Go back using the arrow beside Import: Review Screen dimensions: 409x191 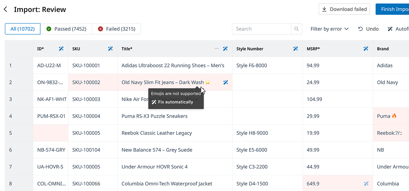point(6,9)
